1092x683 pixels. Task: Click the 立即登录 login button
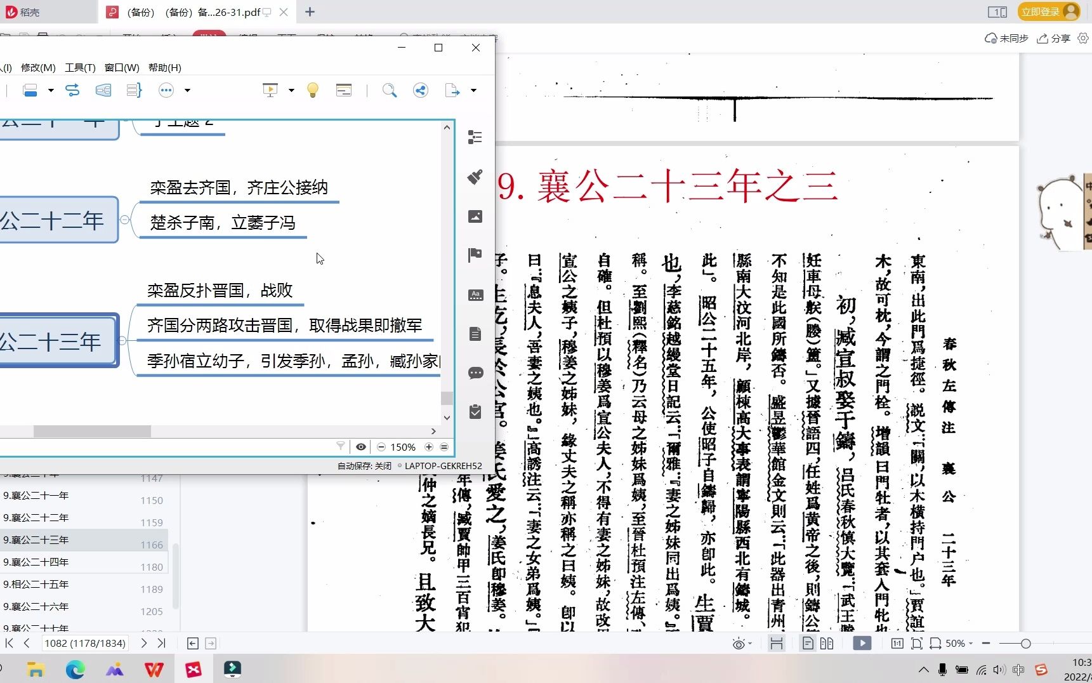1049,11
